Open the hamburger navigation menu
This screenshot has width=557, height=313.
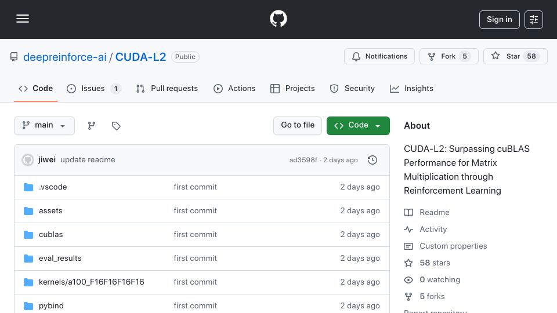[23, 19]
